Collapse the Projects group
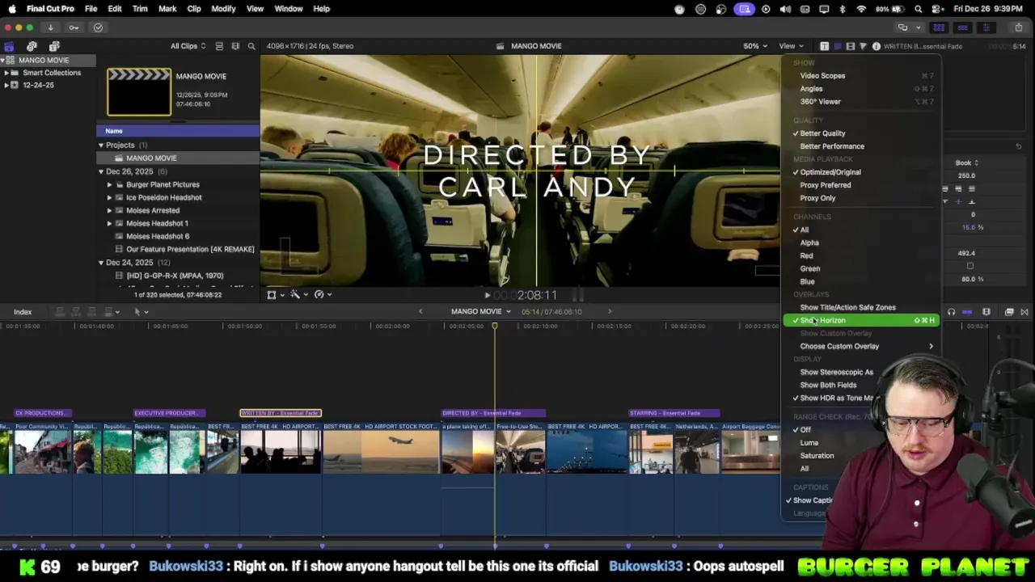This screenshot has height=582, width=1035. coord(101,145)
